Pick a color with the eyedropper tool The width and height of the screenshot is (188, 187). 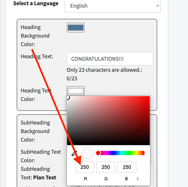(74, 153)
